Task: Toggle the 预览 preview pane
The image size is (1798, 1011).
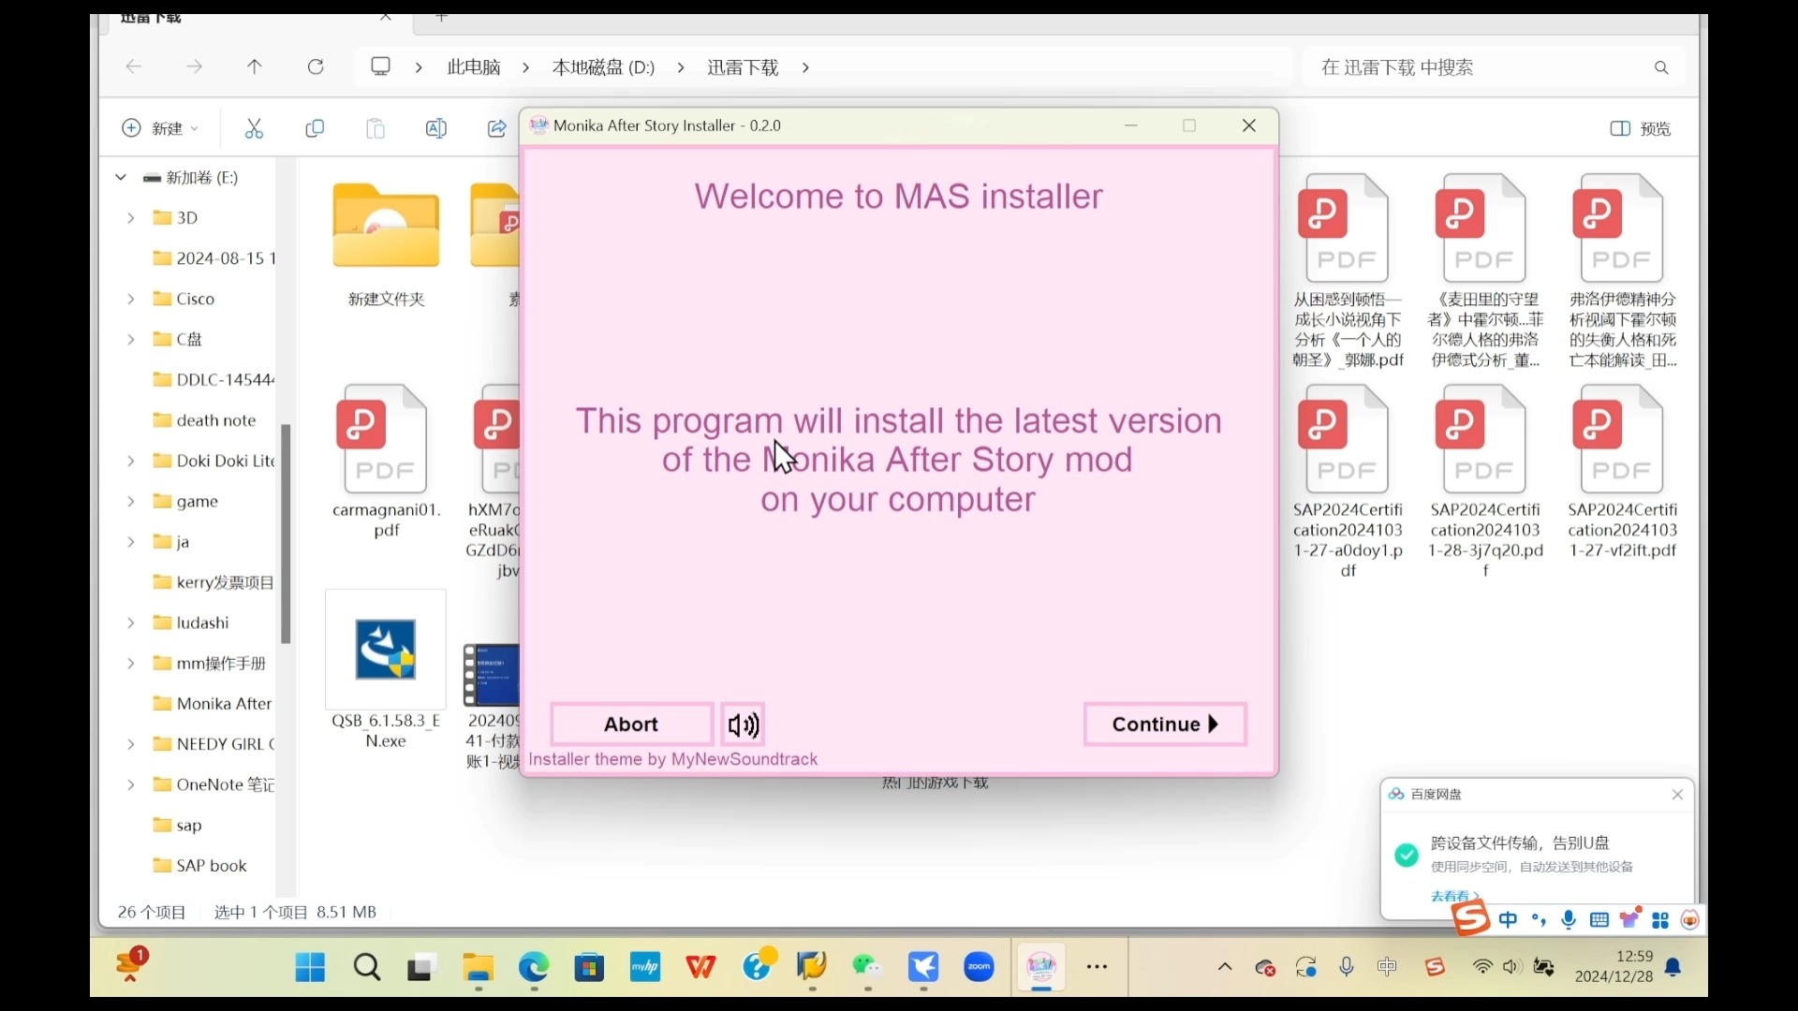Action: coord(1641,128)
